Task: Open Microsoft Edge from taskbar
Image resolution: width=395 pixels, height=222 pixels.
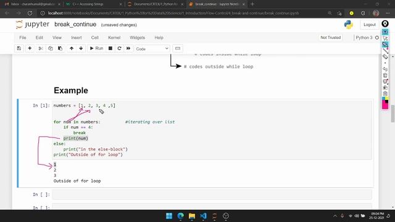Action: [180, 216]
